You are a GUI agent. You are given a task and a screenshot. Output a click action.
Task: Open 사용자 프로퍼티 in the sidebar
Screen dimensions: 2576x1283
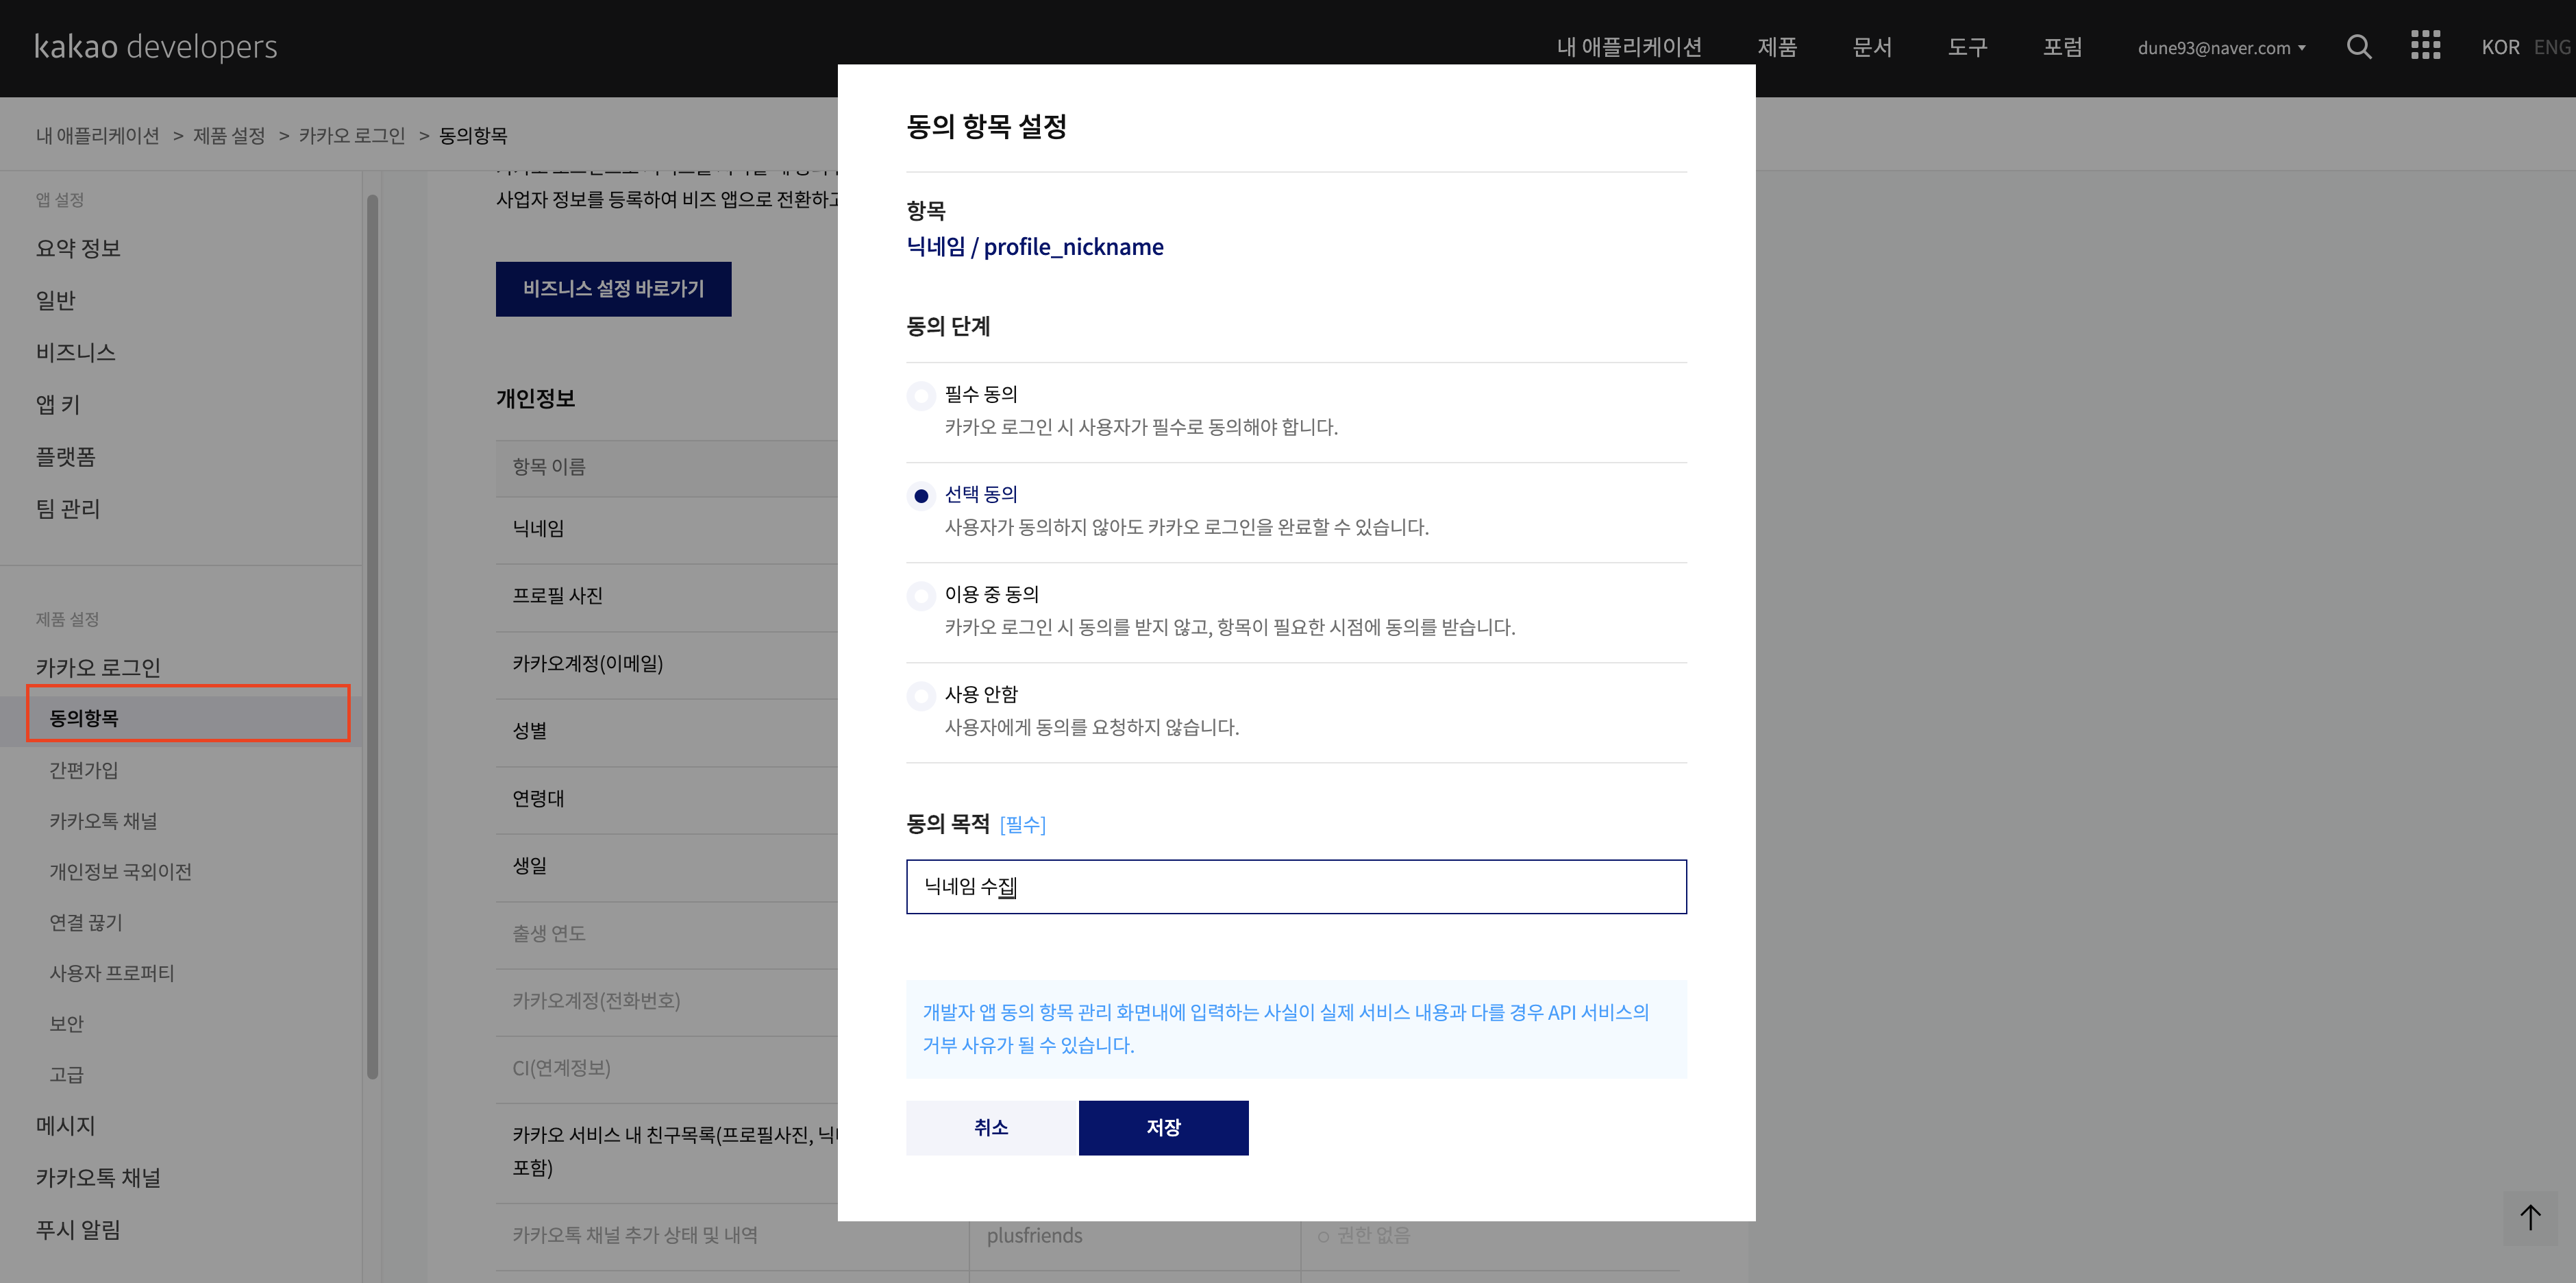[x=112, y=973]
